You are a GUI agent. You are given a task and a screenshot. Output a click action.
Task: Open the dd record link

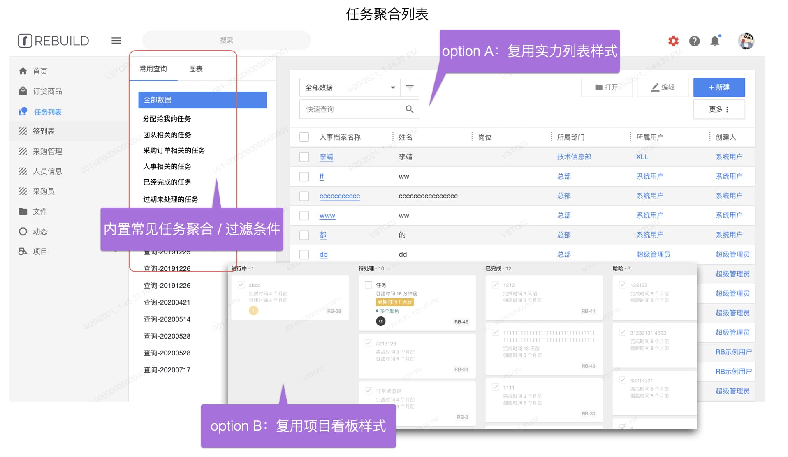pyautogui.click(x=323, y=254)
